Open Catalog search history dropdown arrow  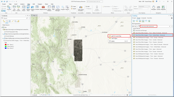(172, 26)
